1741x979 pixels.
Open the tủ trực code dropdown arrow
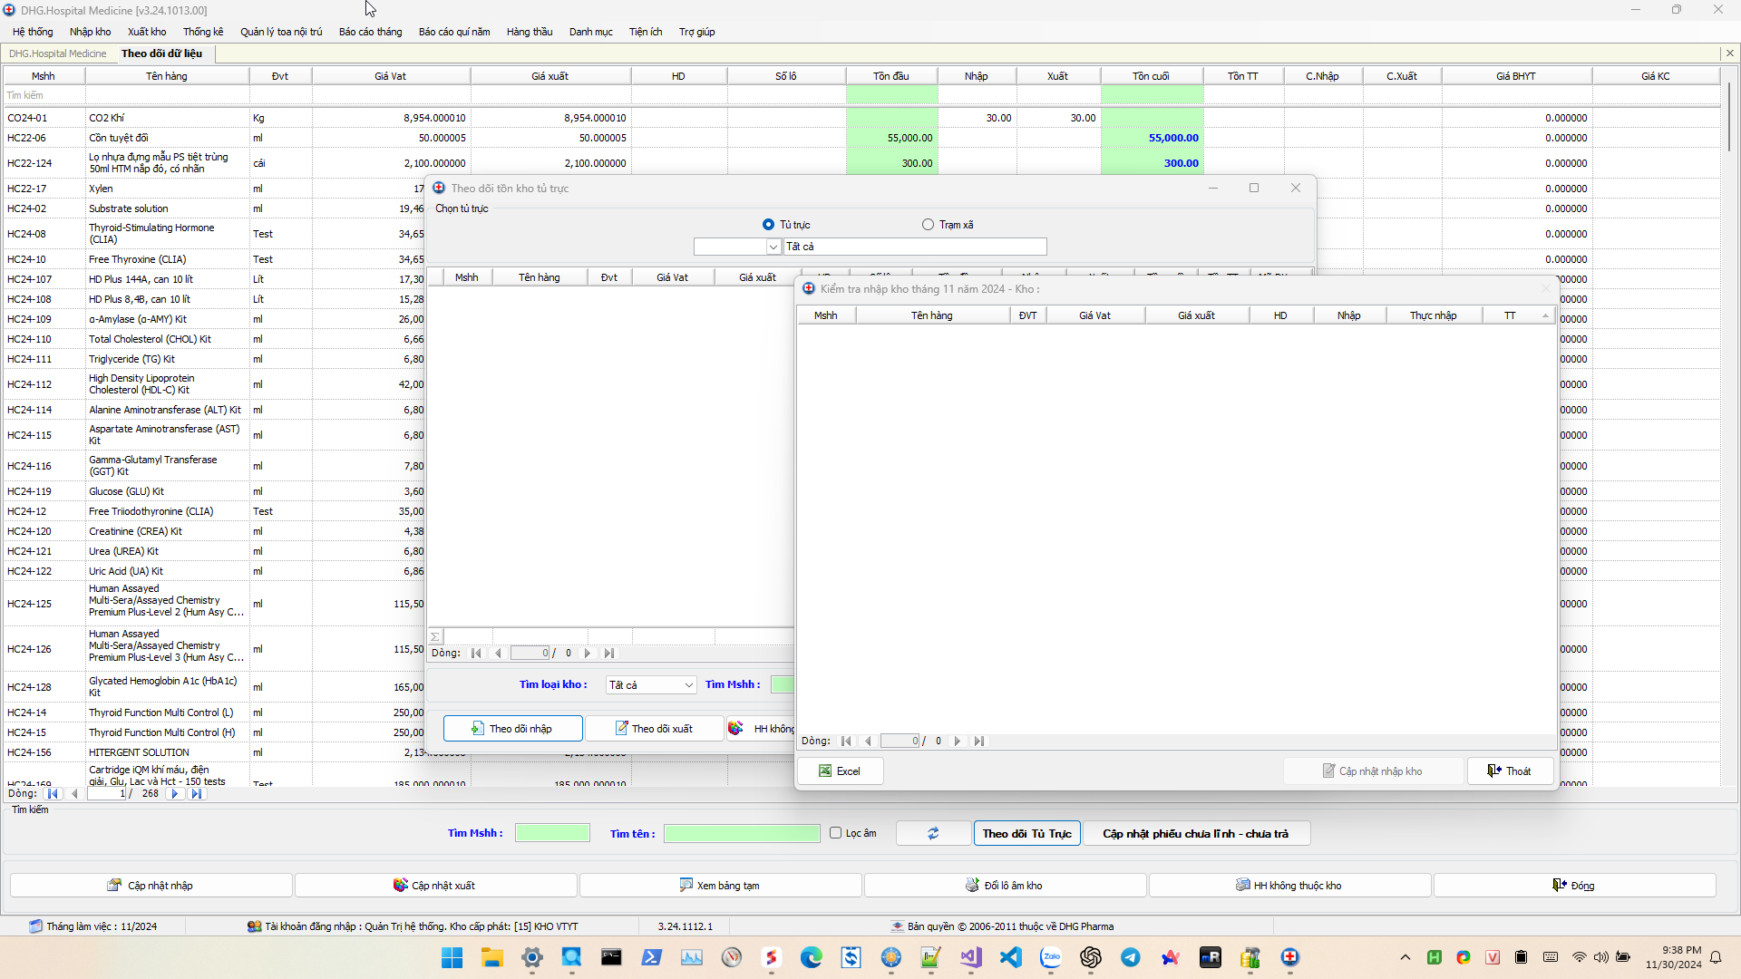point(773,247)
